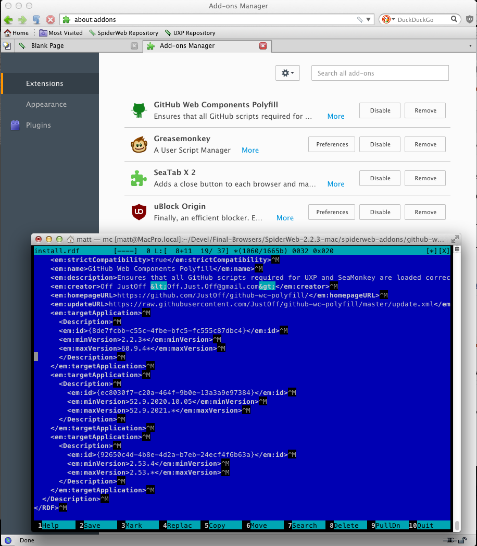
Task: Click the Search all add-ons field
Action: coord(380,73)
